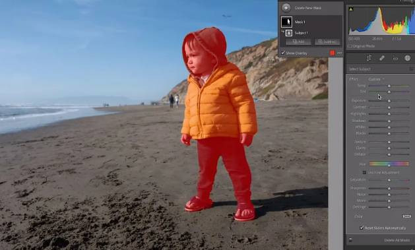Click the Subject 1 name label
This screenshot has width=415, height=250.
click(x=302, y=33)
